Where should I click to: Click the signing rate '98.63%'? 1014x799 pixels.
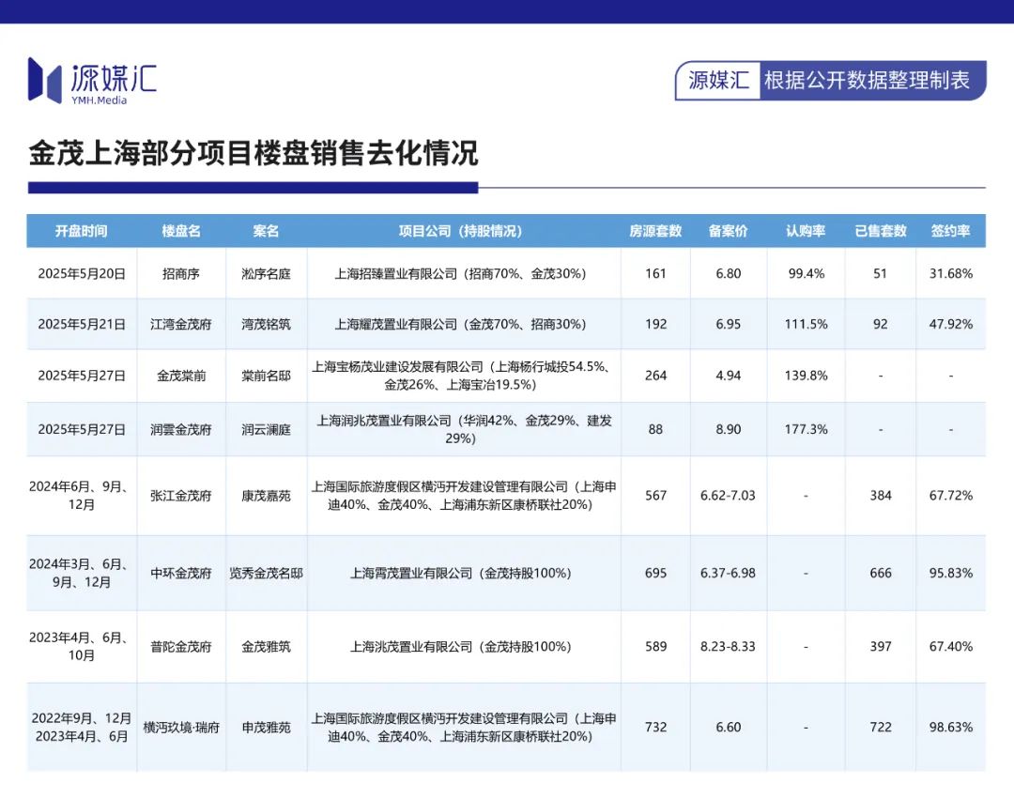[950, 728]
